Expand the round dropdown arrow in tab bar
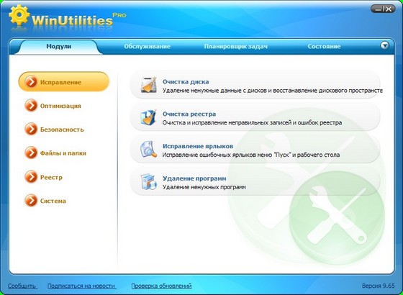403x295 pixels. click(384, 46)
